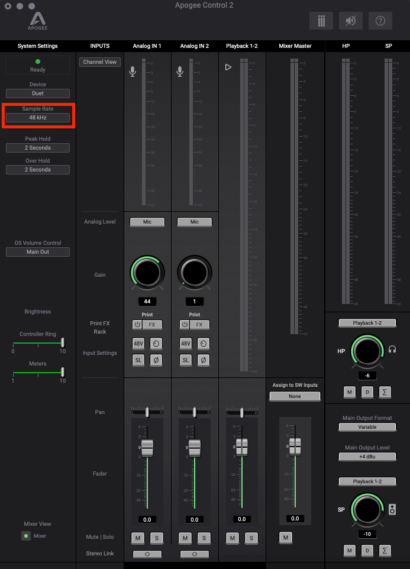Click the Analog IN 1 microphone icon
The height and width of the screenshot is (569, 410).
[x=133, y=72]
